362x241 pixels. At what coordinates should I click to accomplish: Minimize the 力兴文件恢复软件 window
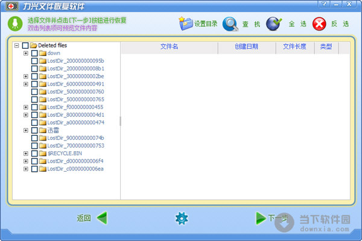coord(337,4)
